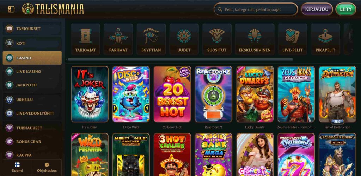Open the Suomi language selector
This screenshot has width=361, height=176.
[17, 168]
